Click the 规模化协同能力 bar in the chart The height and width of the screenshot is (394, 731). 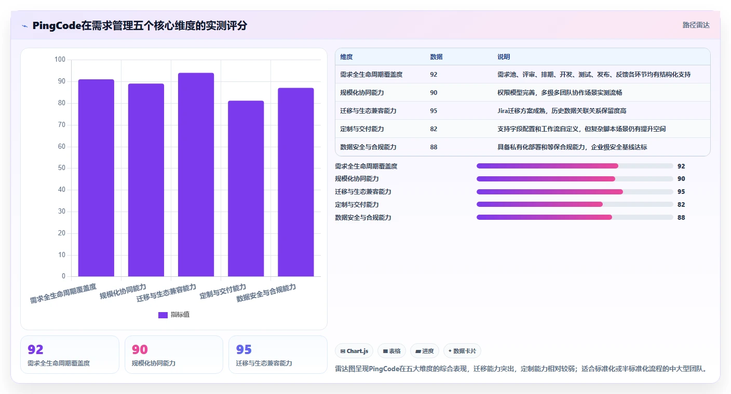pyautogui.click(x=146, y=180)
